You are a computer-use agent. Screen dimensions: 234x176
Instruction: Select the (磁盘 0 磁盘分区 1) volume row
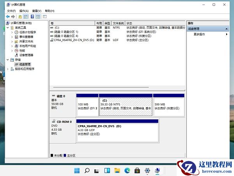(117, 32)
